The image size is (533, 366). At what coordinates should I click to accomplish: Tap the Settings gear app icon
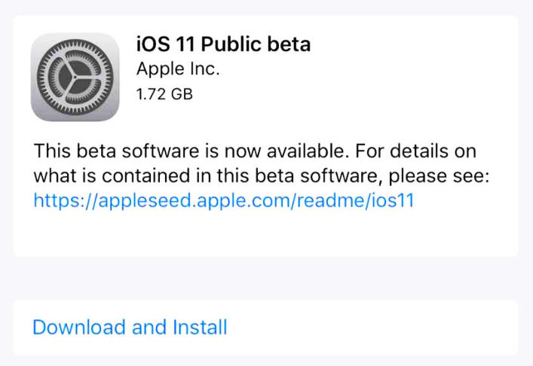click(75, 77)
